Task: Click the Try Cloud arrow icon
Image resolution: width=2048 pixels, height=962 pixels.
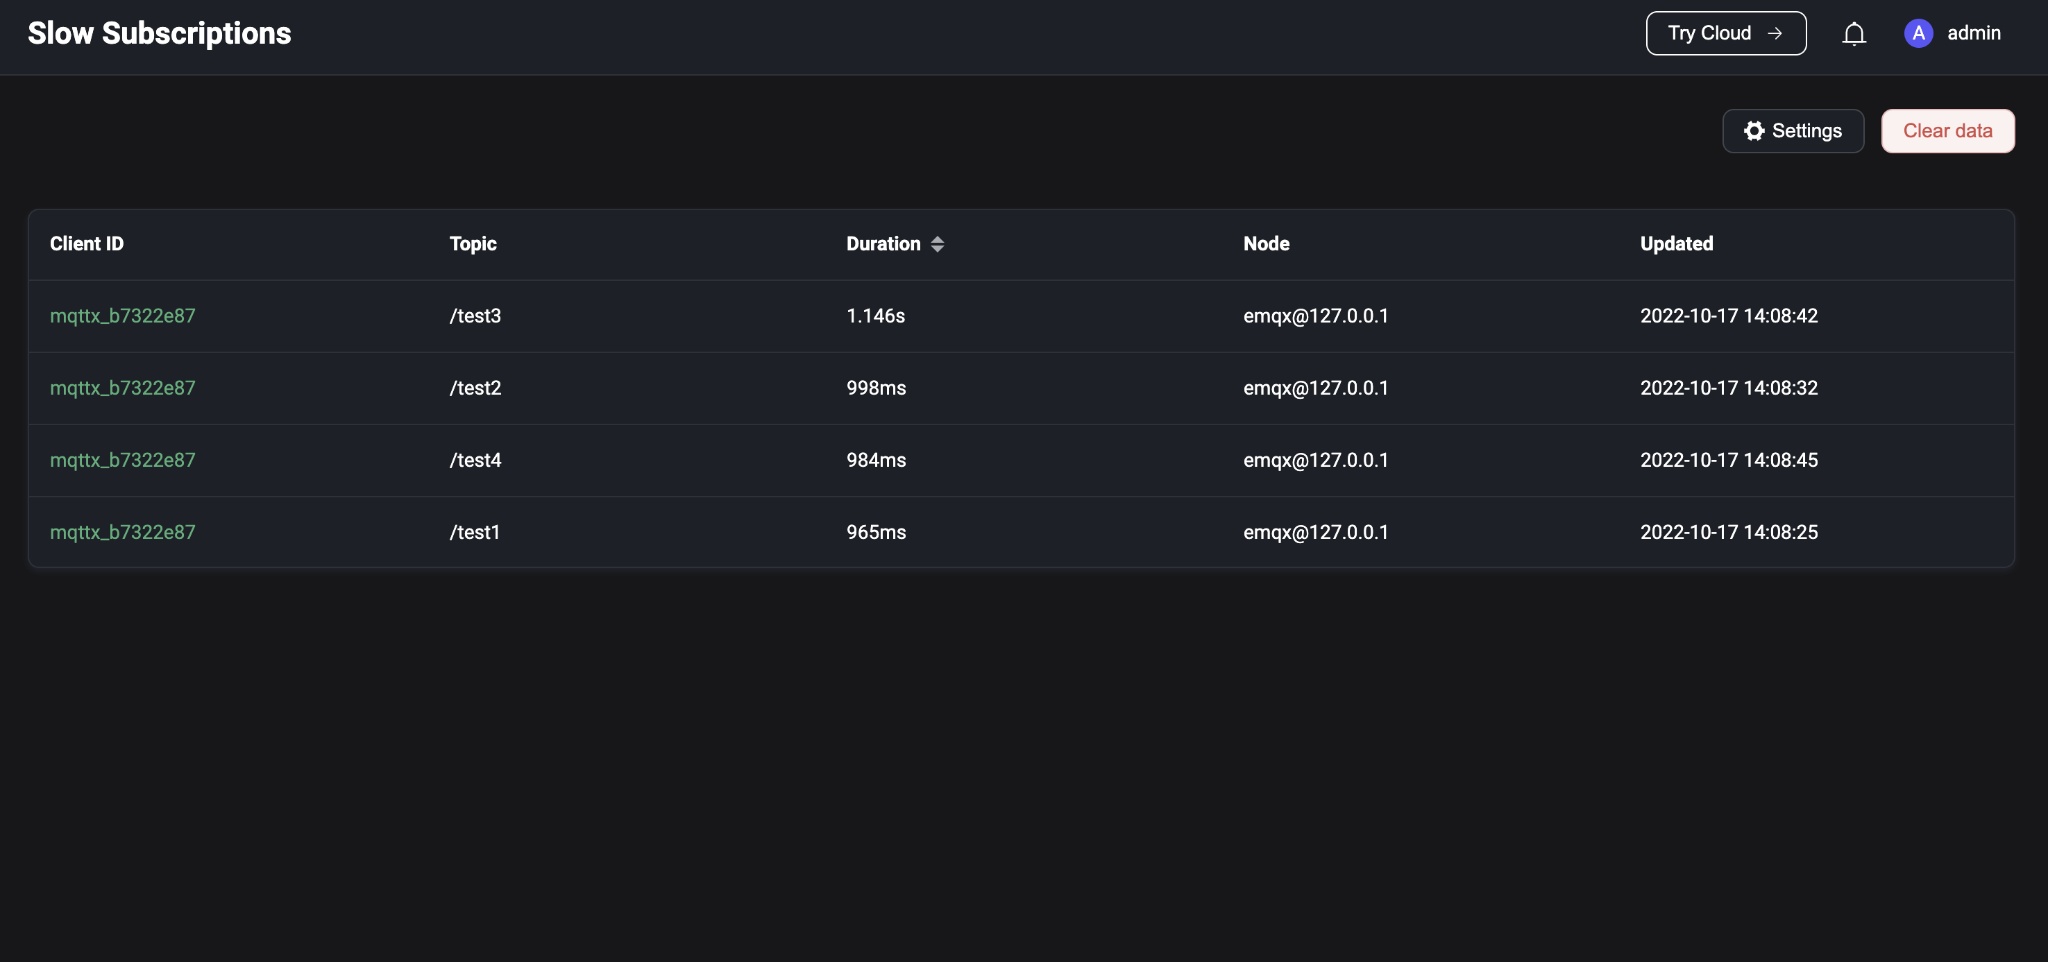Action: (x=1775, y=33)
